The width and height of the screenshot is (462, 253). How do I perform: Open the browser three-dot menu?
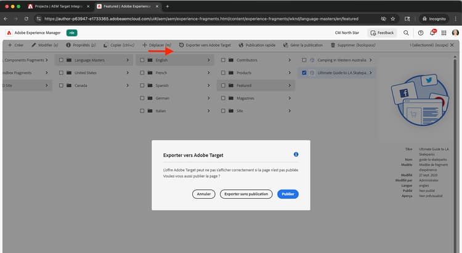point(455,18)
